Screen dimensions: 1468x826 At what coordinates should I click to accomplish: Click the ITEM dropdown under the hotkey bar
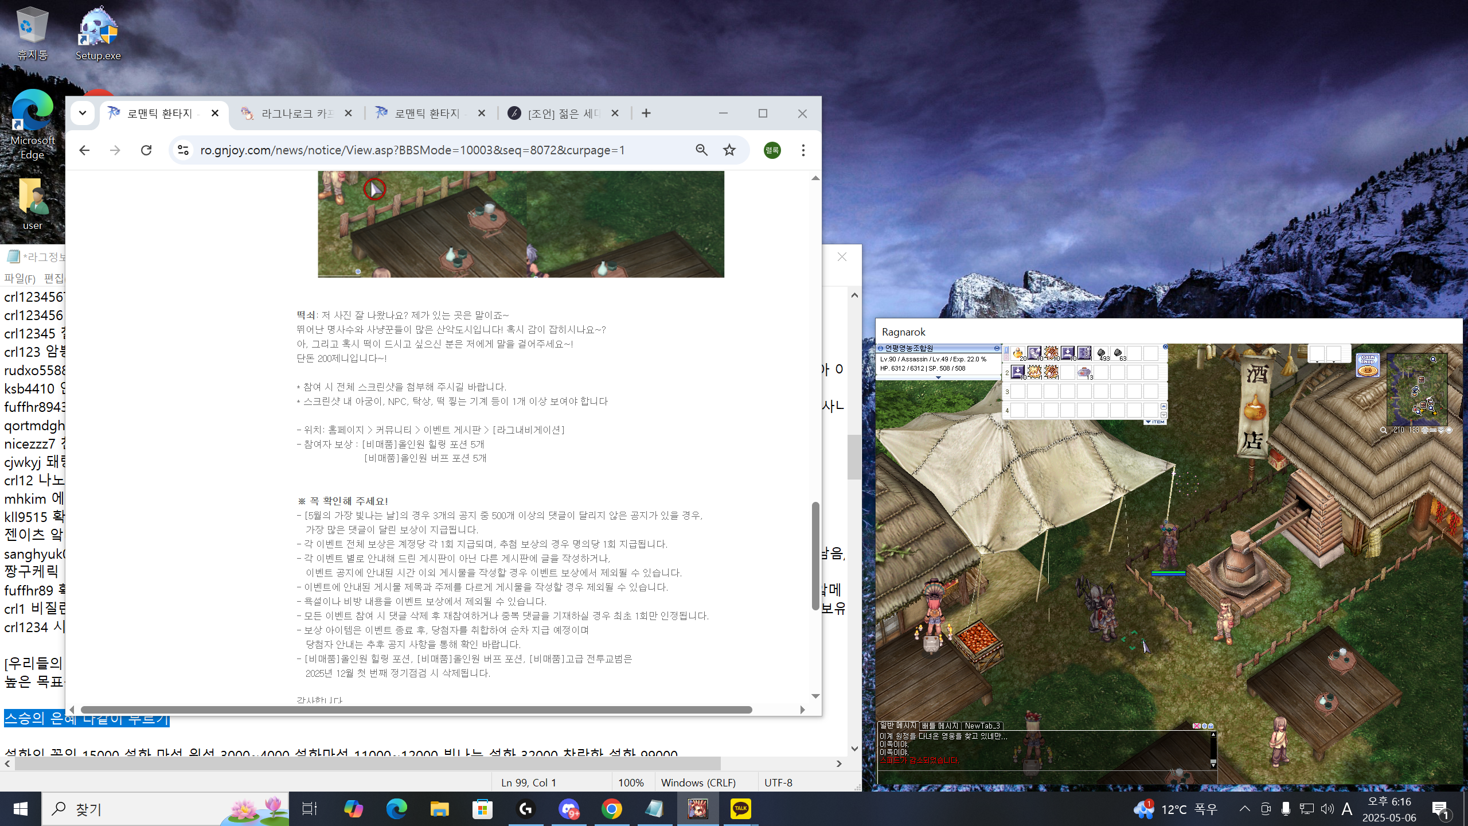(1155, 422)
